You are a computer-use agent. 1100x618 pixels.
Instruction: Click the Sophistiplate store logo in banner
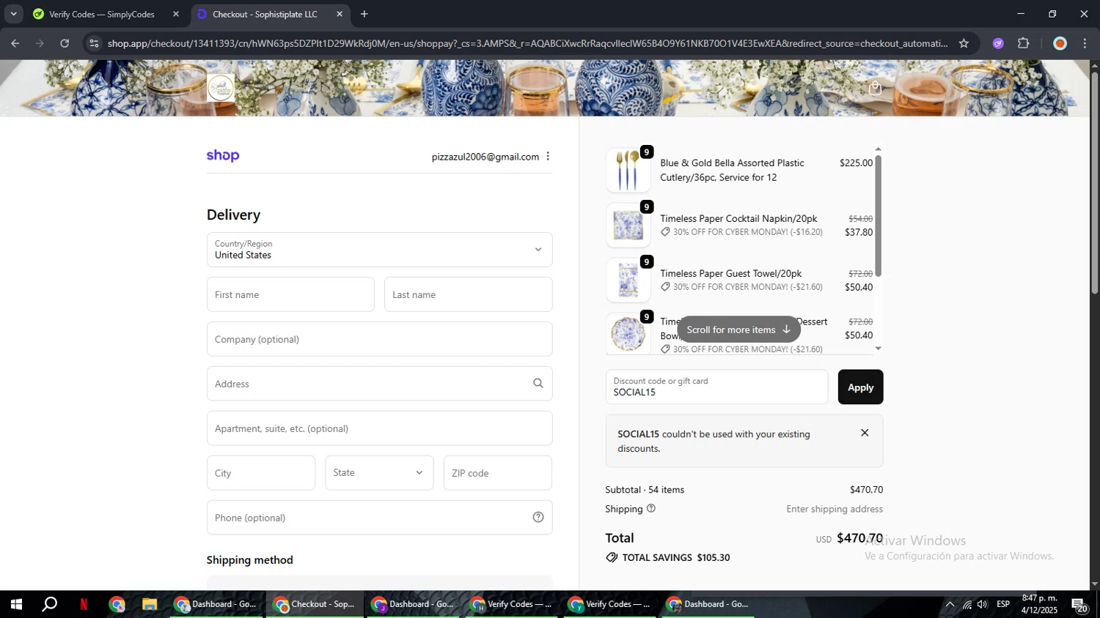click(x=221, y=88)
